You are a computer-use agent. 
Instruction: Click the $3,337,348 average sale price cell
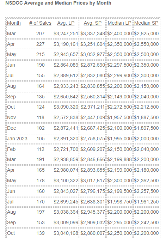pyautogui.click(x=93, y=33)
